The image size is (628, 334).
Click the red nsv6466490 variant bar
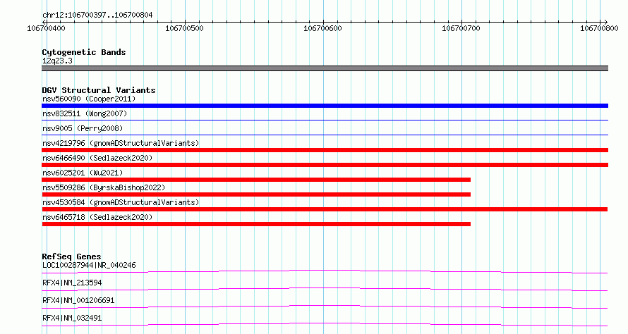pos(325,165)
